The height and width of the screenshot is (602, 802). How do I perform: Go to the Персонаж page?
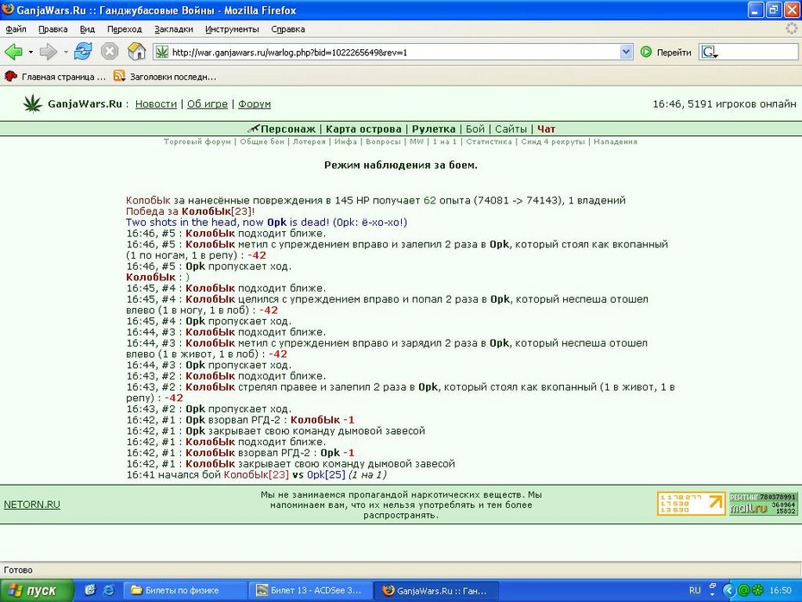pyautogui.click(x=287, y=129)
